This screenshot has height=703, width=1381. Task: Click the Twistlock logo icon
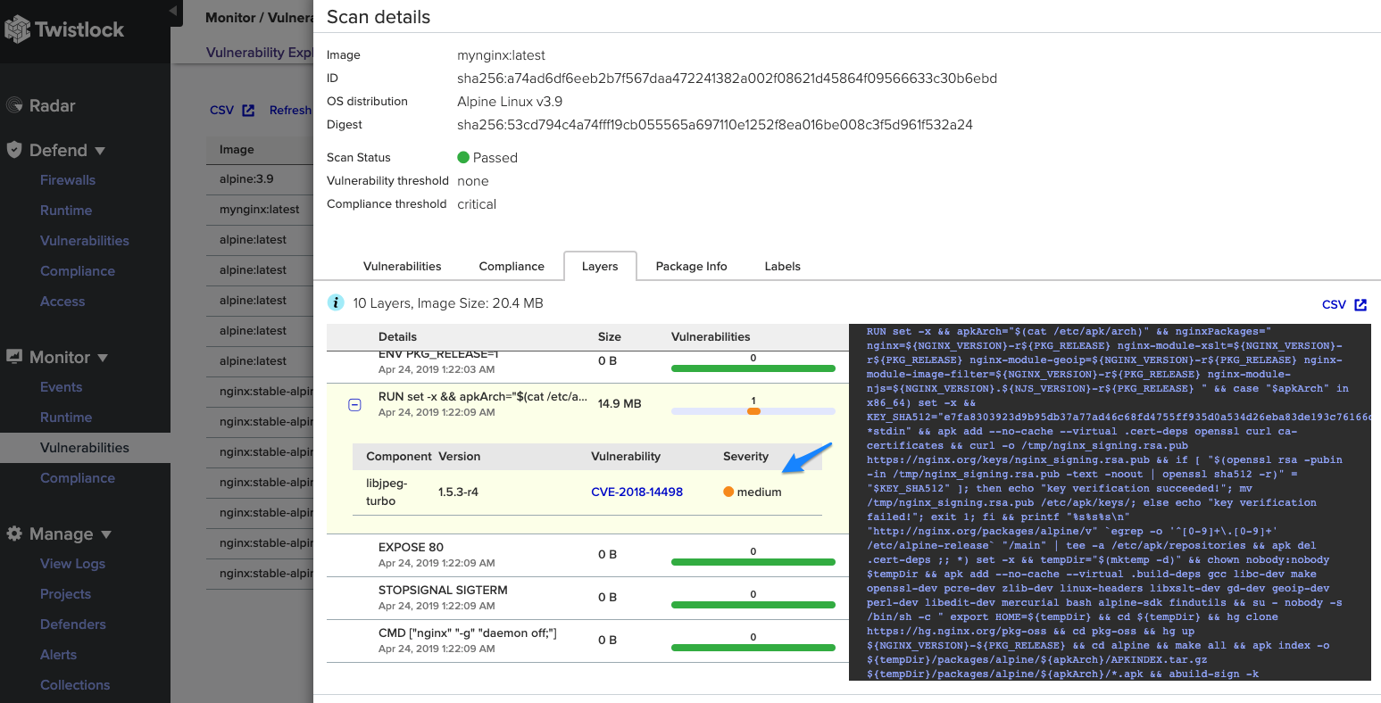pos(17,29)
